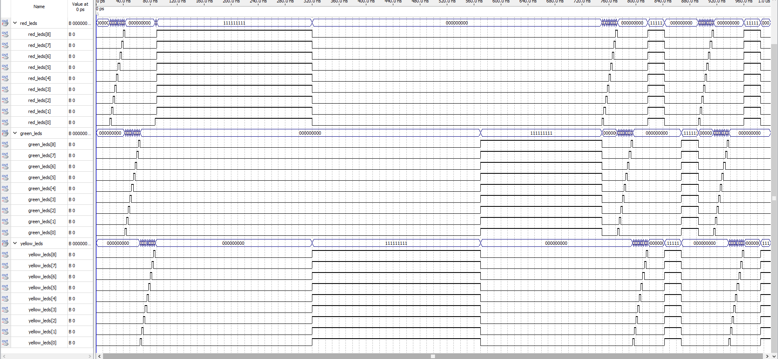Select signal name red_leds[8]
Screen dimensions: 778x359
coord(39,34)
